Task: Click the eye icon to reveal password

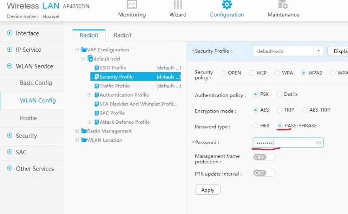Action: (x=319, y=143)
